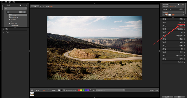Expand the 预设 presets panel
The height and width of the screenshot is (98, 187).
4,29
